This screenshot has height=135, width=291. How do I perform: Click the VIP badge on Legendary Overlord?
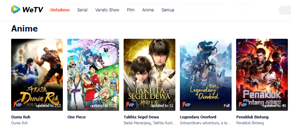pos(187,105)
